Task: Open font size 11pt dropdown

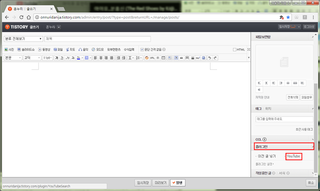Action: (47, 58)
